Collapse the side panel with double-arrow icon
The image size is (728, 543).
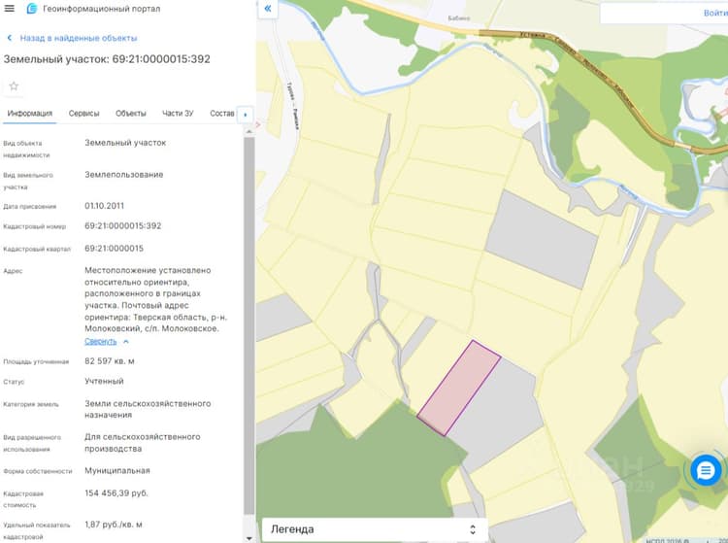268,9
